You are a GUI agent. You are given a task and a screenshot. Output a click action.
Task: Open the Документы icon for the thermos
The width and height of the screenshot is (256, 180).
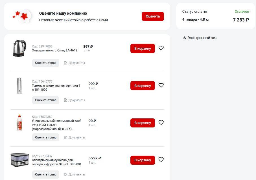point(65,100)
